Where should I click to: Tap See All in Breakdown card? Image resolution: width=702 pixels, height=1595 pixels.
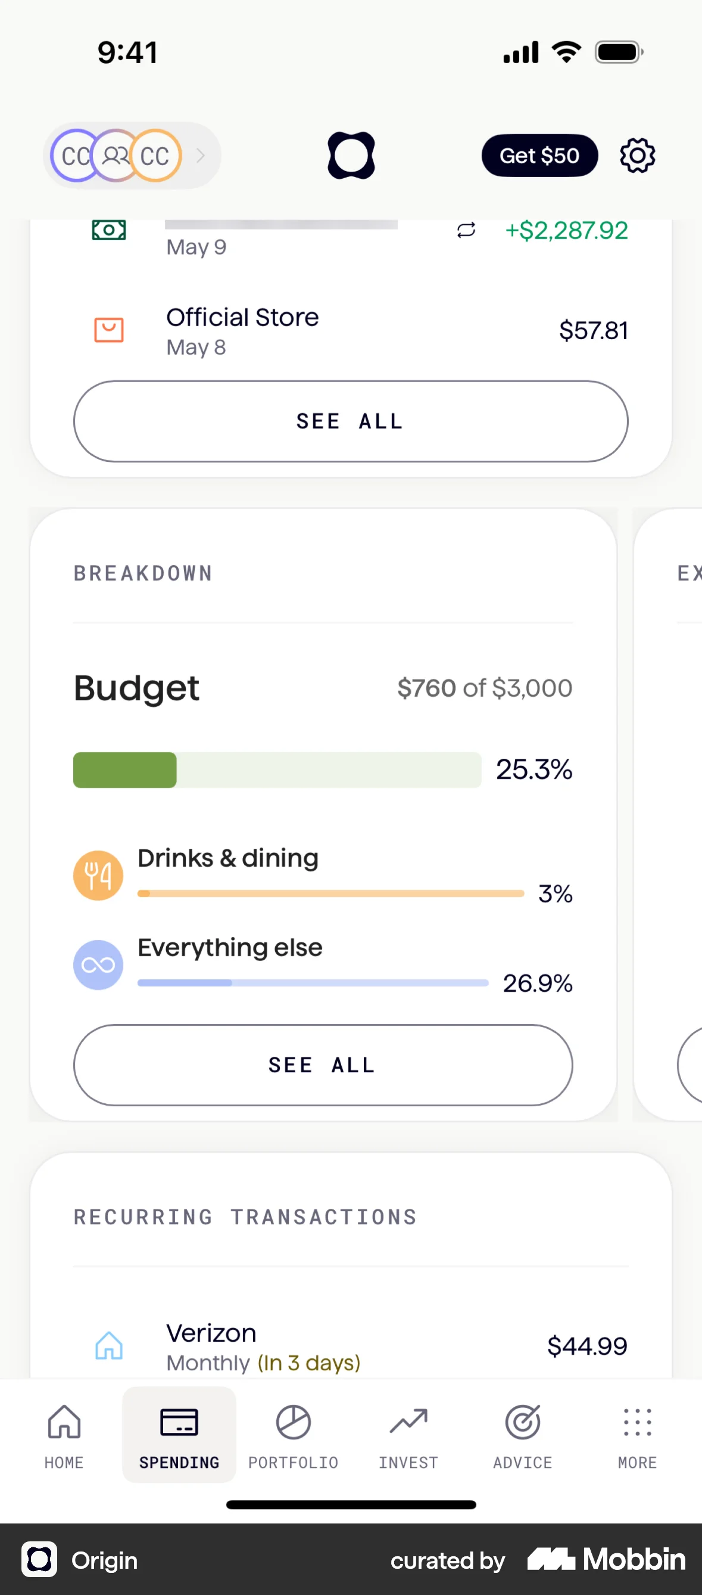[x=323, y=1065]
